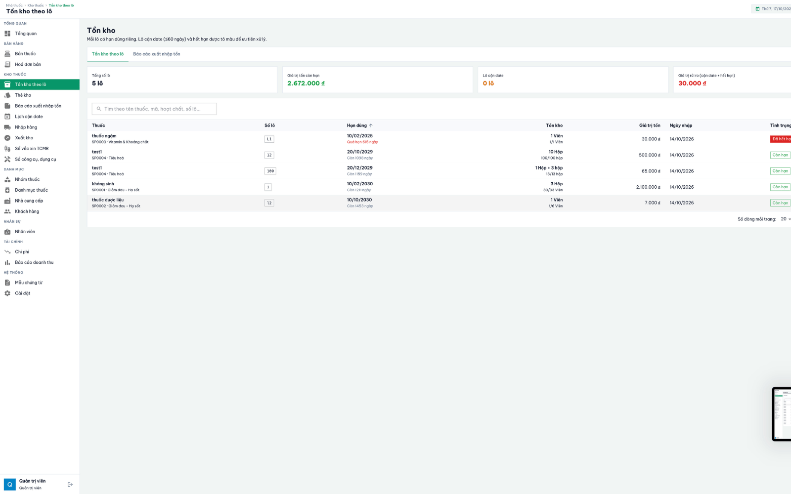The image size is (791, 494).
Task: Click the thuốc dược liệu medicine name
Action: coord(108,200)
